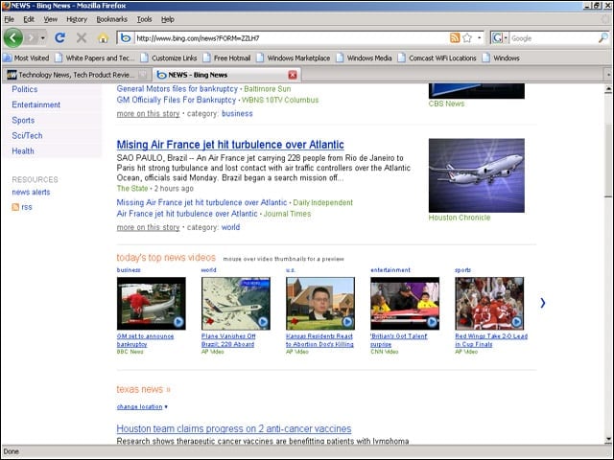Open GM Officially Files For Bankruptcy link
614x460 pixels.
tap(177, 100)
